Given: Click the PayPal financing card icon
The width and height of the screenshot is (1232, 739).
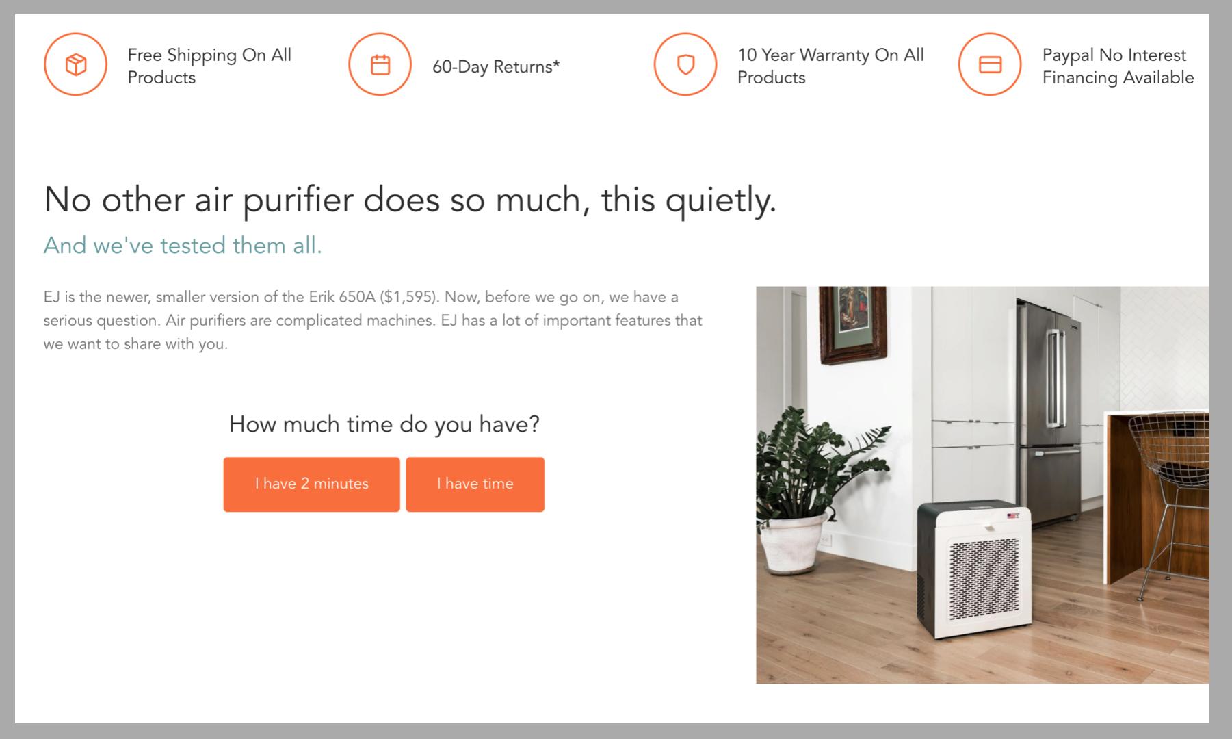Looking at the screenshot, I should [x=990, y=65].
